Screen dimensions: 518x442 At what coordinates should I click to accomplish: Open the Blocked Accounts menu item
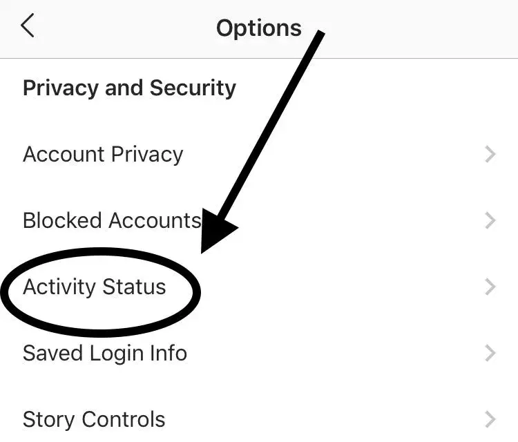pyautogui.click(x=112, y=221)
